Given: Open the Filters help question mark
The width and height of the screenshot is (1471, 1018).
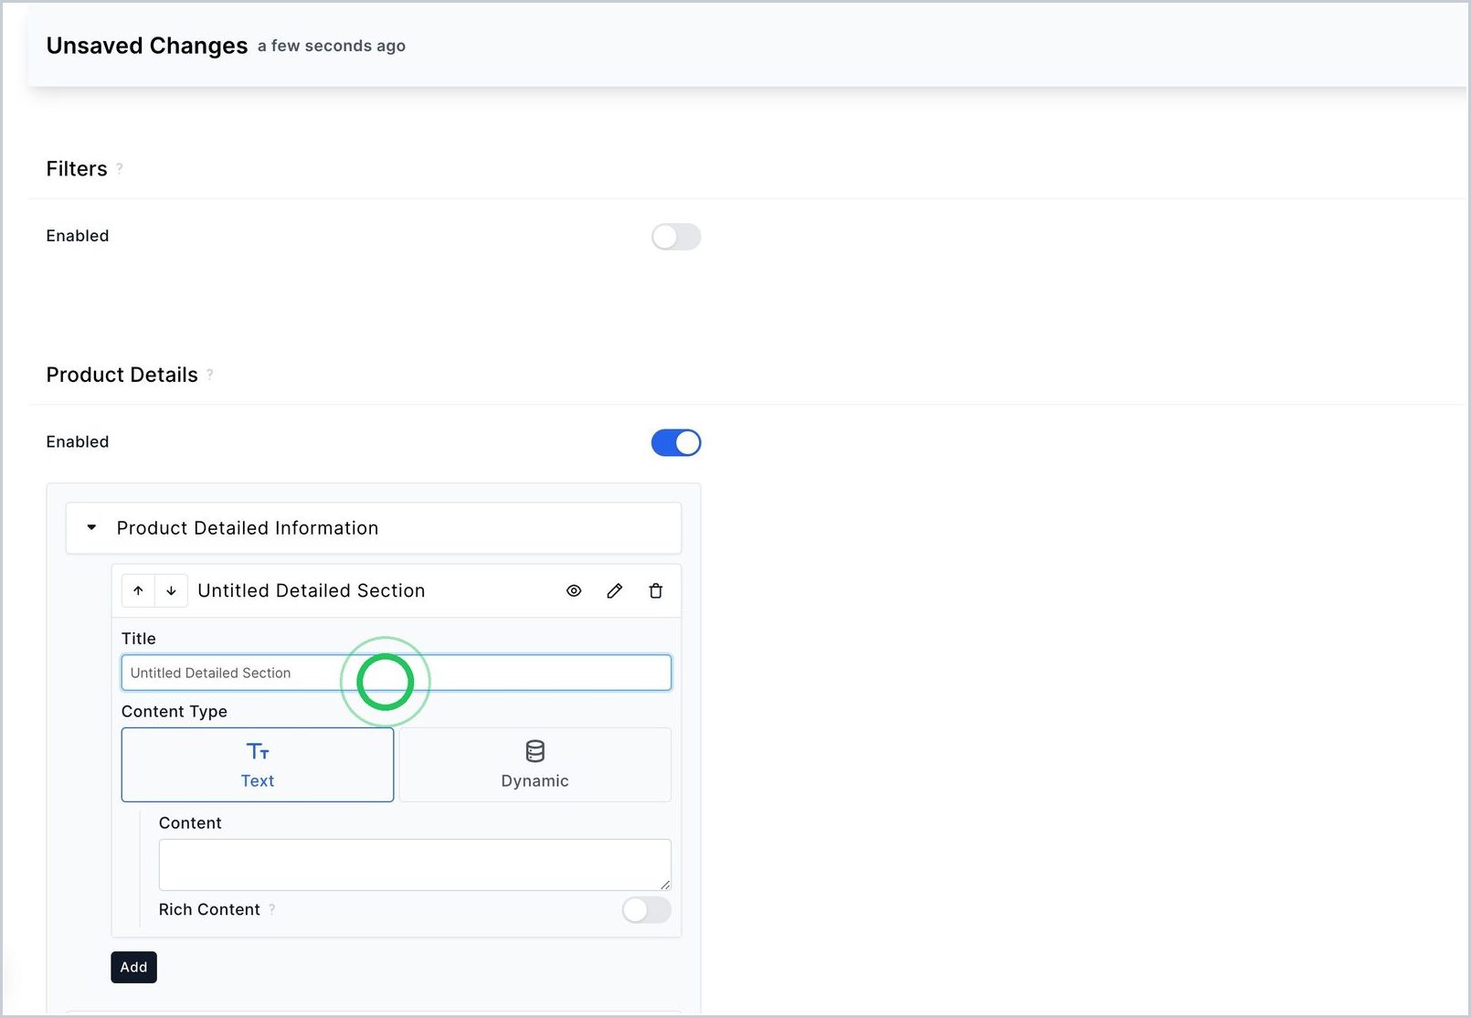Looking at the screenshot, I should (120, 168).
